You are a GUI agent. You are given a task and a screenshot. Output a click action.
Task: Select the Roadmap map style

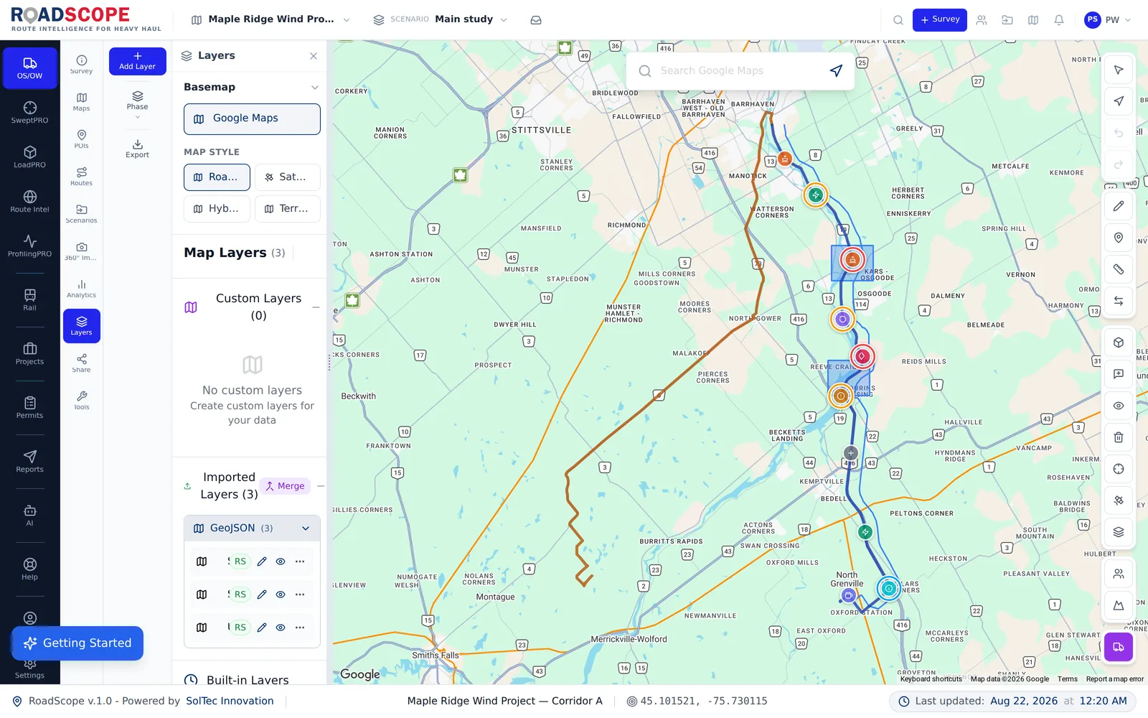click(217, 177)
